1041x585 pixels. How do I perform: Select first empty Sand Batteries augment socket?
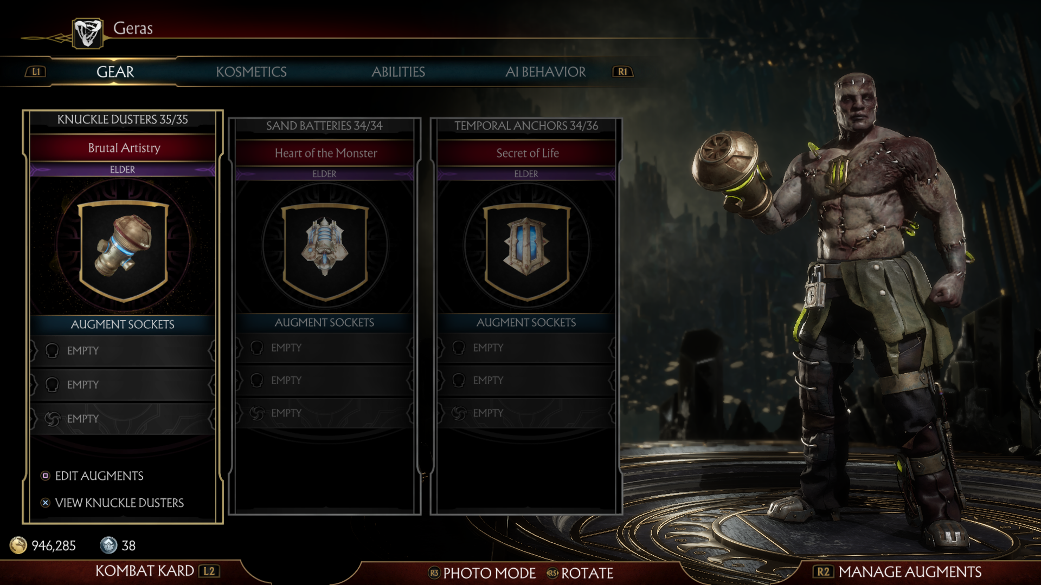[x=324, y=347]
